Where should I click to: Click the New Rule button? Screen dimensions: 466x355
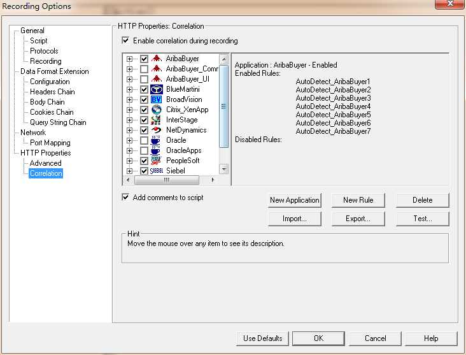click(358, 200)
